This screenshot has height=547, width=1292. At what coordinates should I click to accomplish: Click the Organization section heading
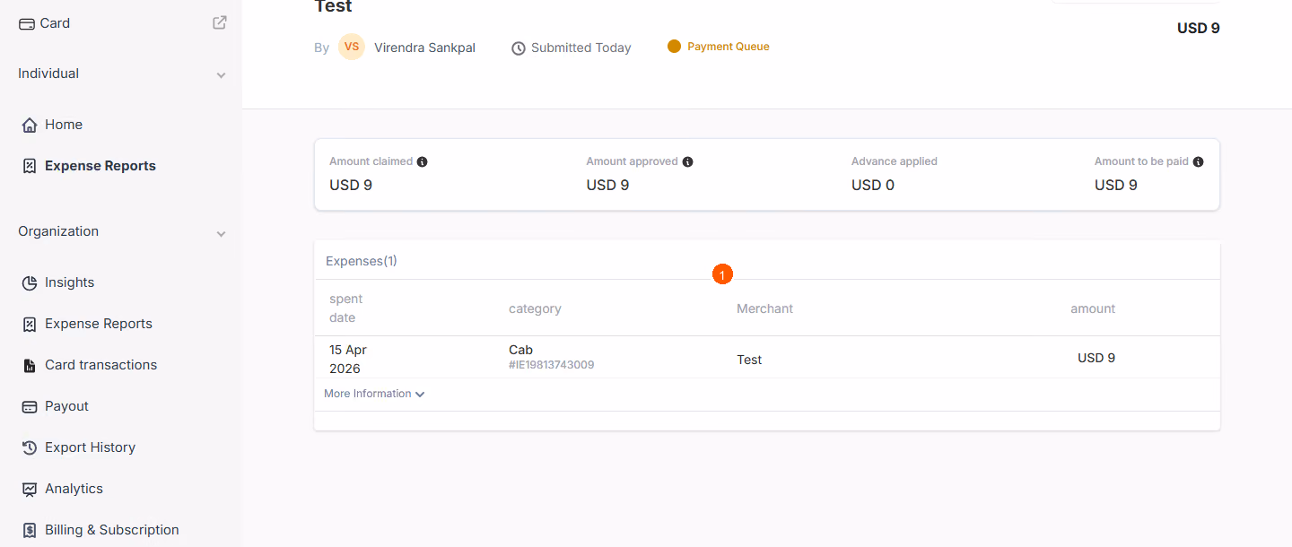58,231
